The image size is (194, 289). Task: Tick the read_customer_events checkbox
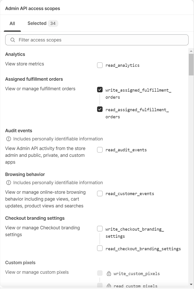tap(100, 194)
